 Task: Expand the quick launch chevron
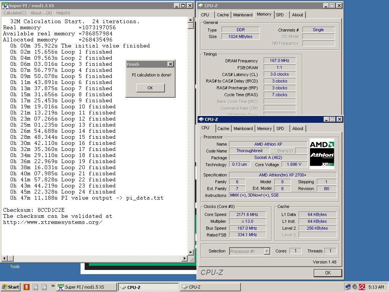[53, 286]
